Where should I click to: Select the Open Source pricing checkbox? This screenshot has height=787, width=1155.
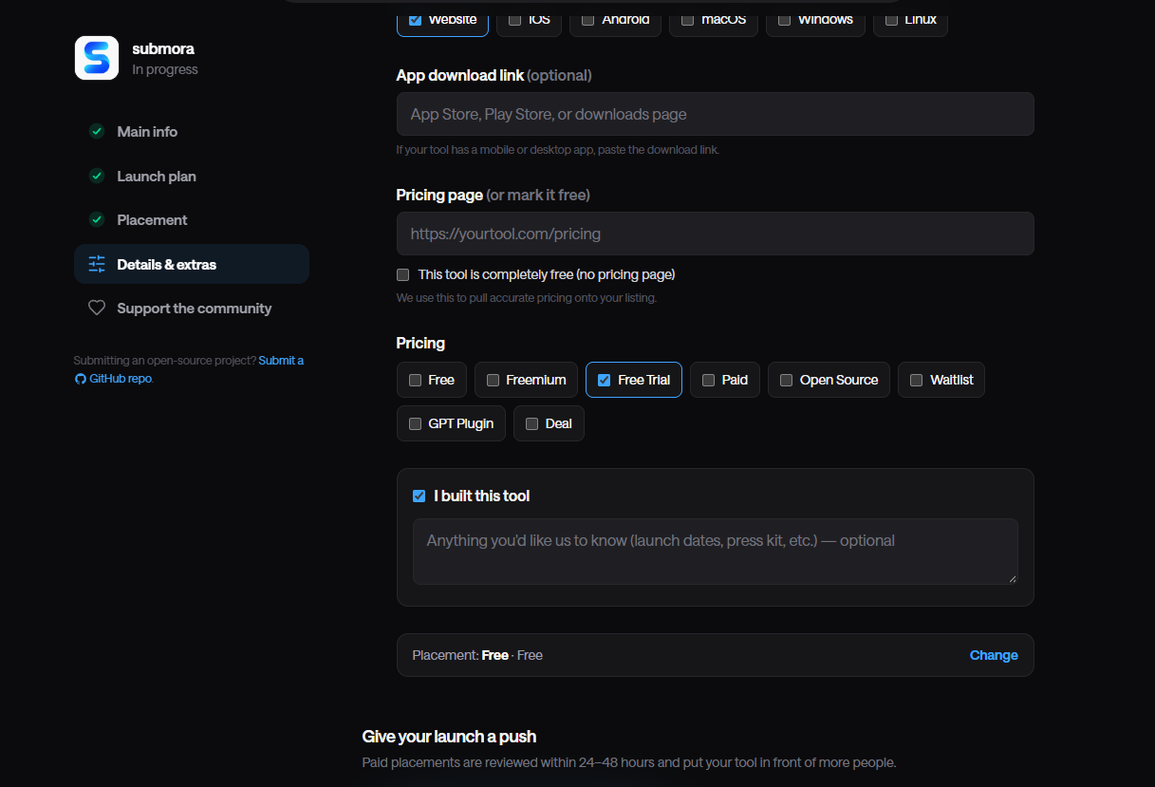pos(786,380)
